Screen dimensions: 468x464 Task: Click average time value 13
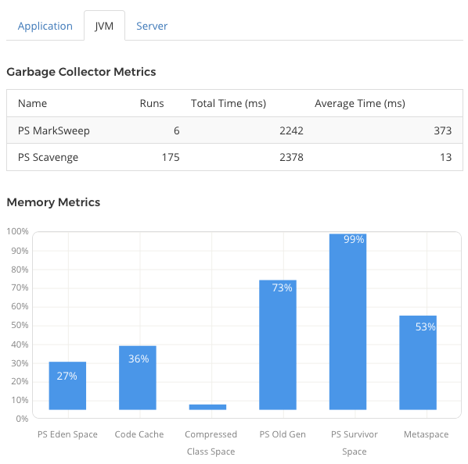(446, 157)
